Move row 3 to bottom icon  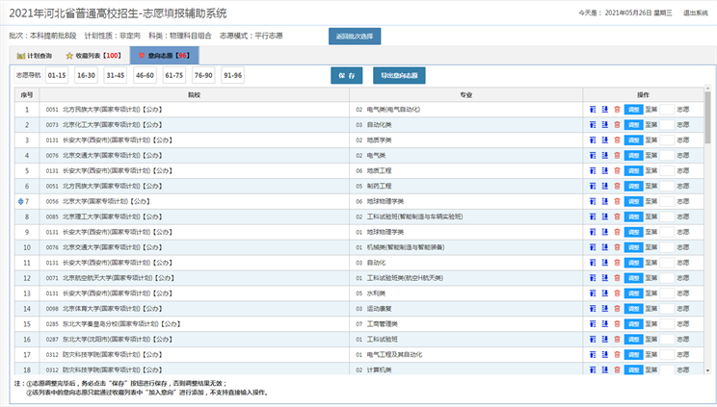(x=604, y=140)
